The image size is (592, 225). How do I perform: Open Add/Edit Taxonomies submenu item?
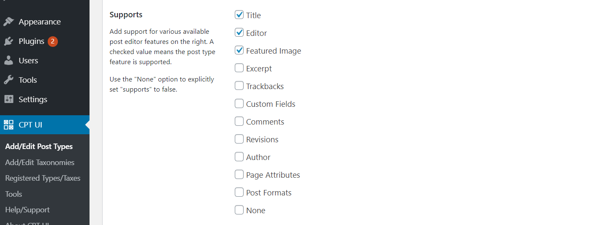[x=40, y=162]
